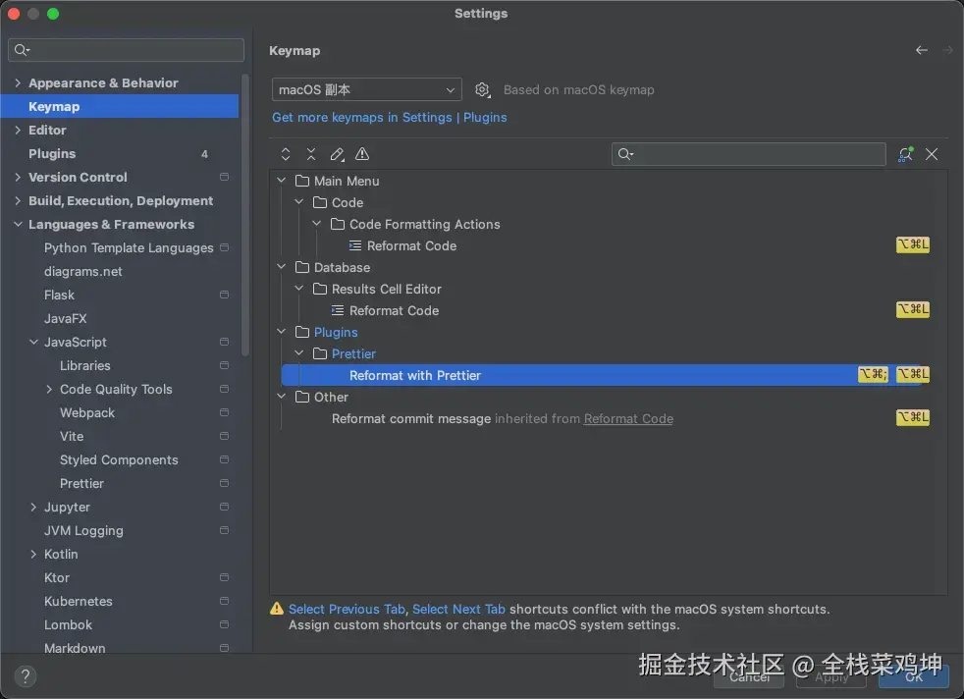964x699 pixels.
Task: Click the project icon beside Kubernetes
Action: tap(225, 601)
